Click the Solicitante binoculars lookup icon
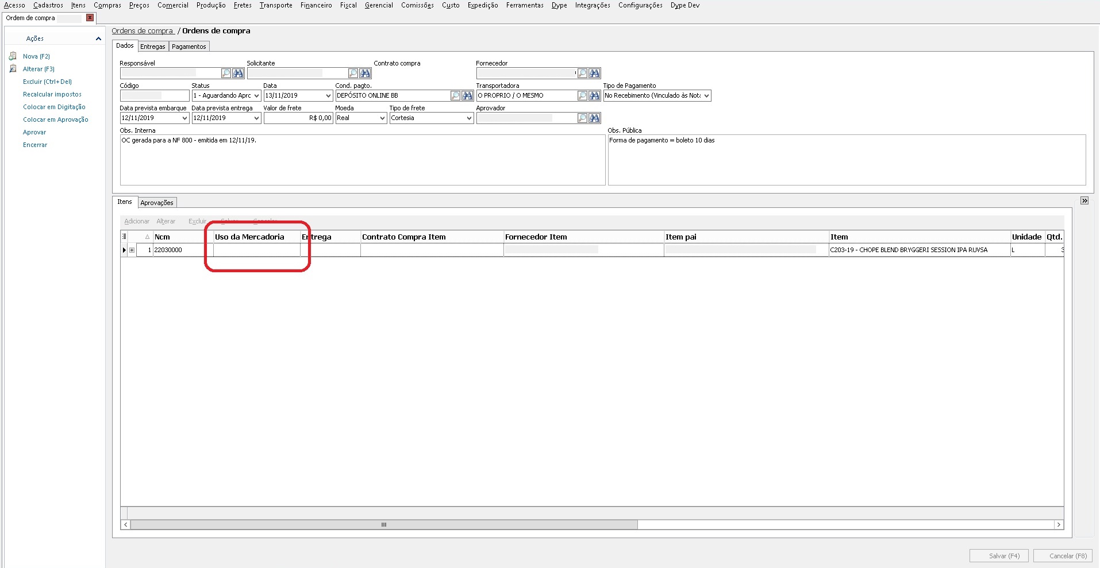This screenshot has height=568, width=1100. (x=366, y=74)
